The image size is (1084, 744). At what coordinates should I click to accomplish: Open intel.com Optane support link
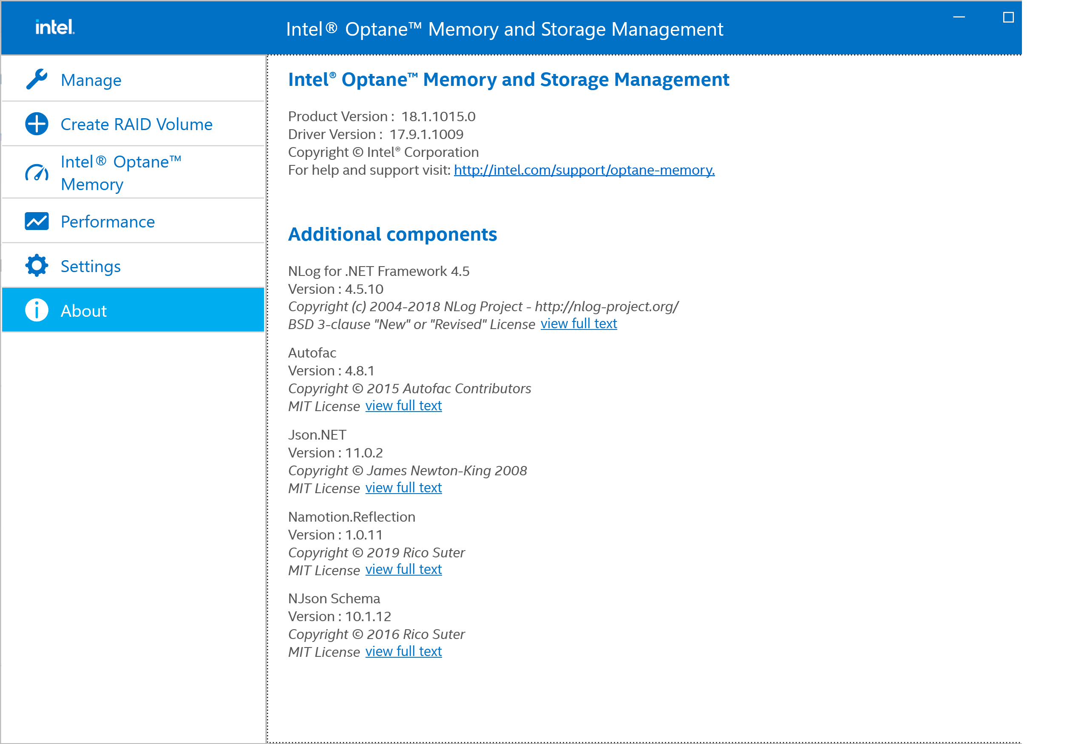584,170
